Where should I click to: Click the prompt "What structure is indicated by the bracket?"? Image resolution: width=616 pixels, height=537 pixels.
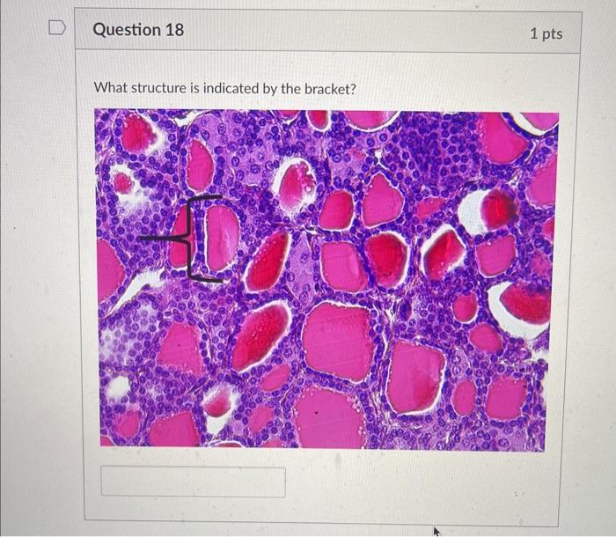click(x=224, y=88)
